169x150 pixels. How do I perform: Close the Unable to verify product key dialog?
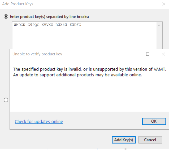tap(163, 54)
